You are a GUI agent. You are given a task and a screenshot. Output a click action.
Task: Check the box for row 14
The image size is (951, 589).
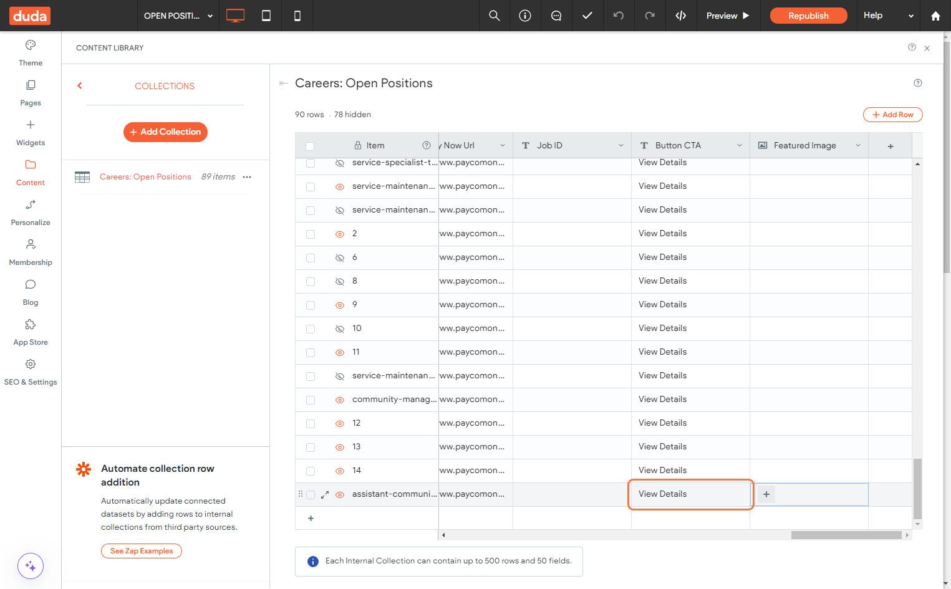pos(311,471)
